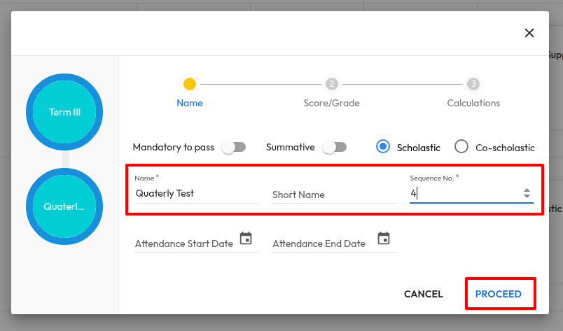Switch to the Calculations step label

pos(473,103)
